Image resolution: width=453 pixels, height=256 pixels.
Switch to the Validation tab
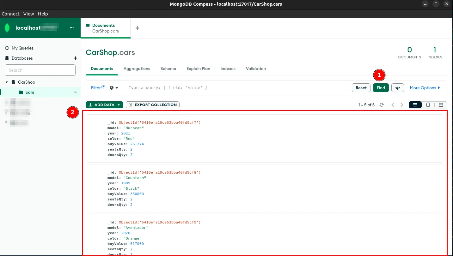256,68
